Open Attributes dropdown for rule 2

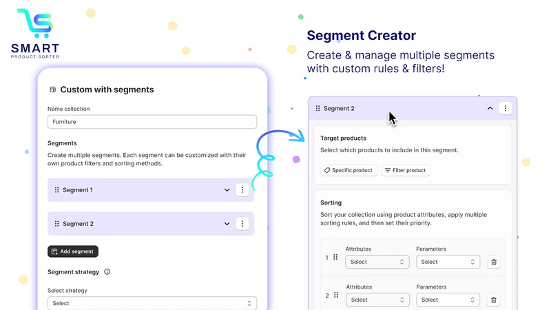click(x=377, y=300)
